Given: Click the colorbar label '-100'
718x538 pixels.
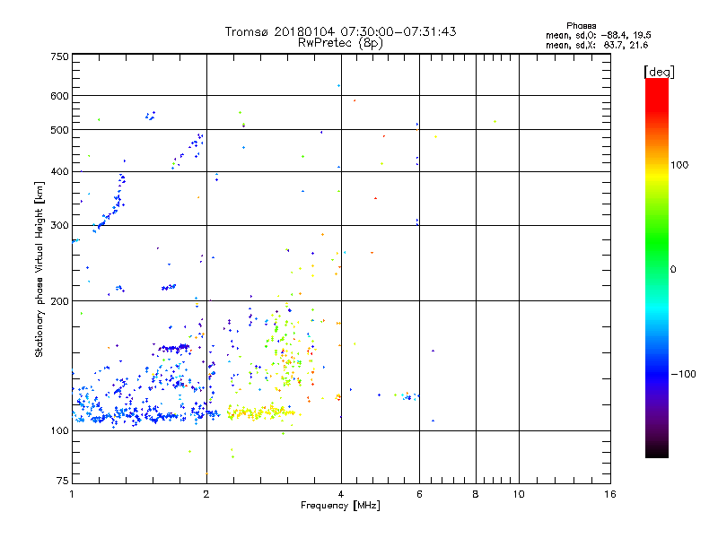Looking at the screenshot, I should tap(683, 374).
